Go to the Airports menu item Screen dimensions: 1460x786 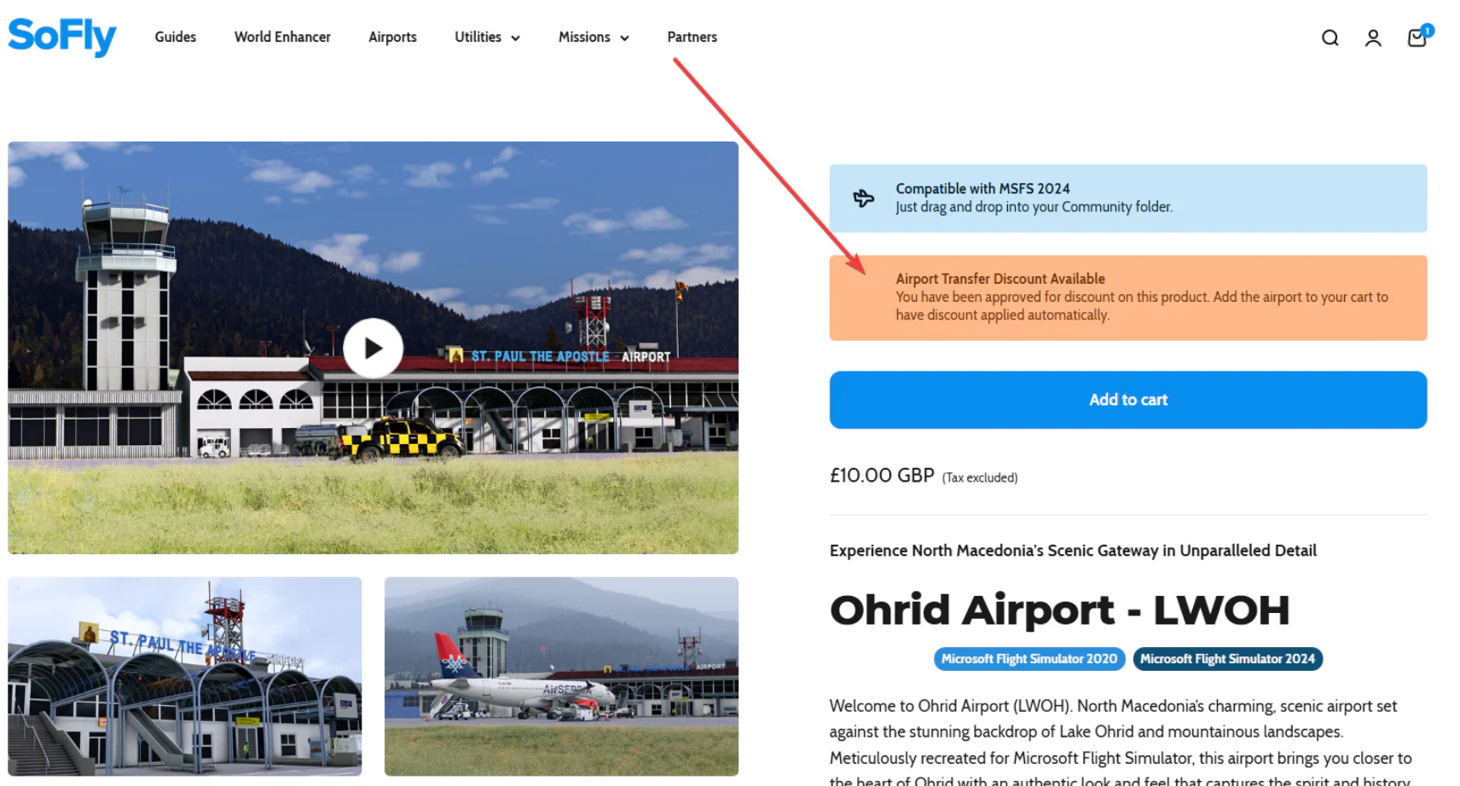pos(392,38)
